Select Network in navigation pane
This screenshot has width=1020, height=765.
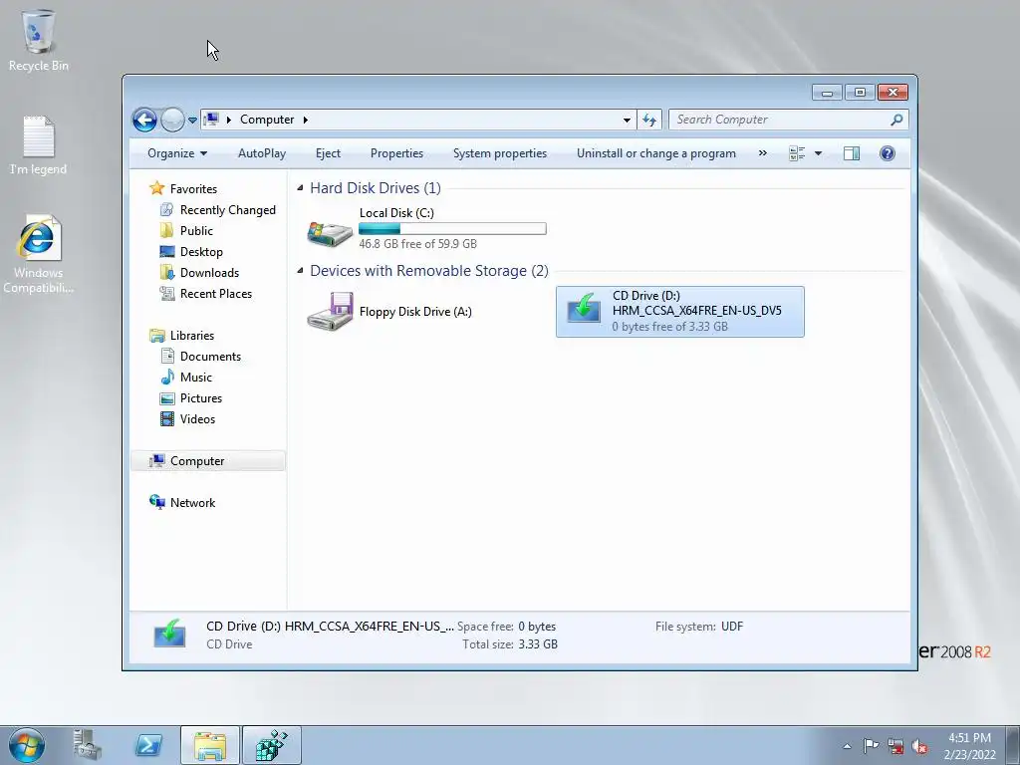pyautogui.click(x=192, y=503)
